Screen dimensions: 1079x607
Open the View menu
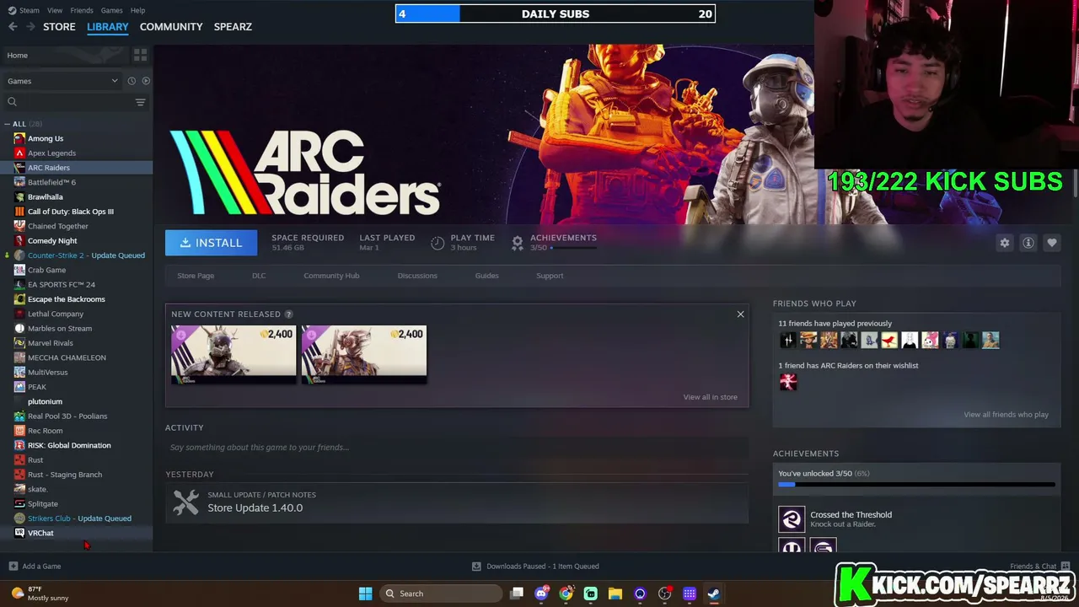click(x=55, y=10)
